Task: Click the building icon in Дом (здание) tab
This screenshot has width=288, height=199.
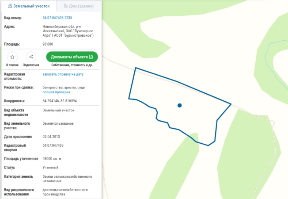Action: (x=66, y=6)
